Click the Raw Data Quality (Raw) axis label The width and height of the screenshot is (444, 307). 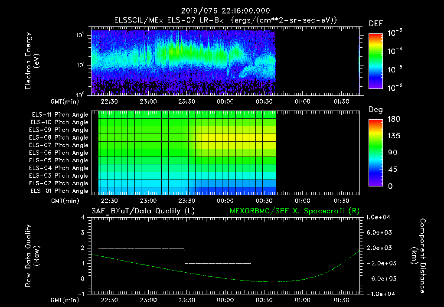tap(32, 256)
